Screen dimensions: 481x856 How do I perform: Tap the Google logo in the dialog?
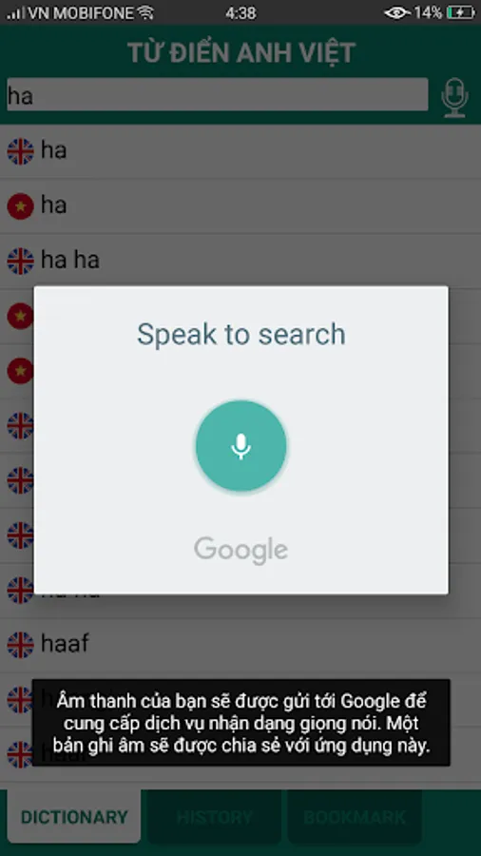point(241,551)
